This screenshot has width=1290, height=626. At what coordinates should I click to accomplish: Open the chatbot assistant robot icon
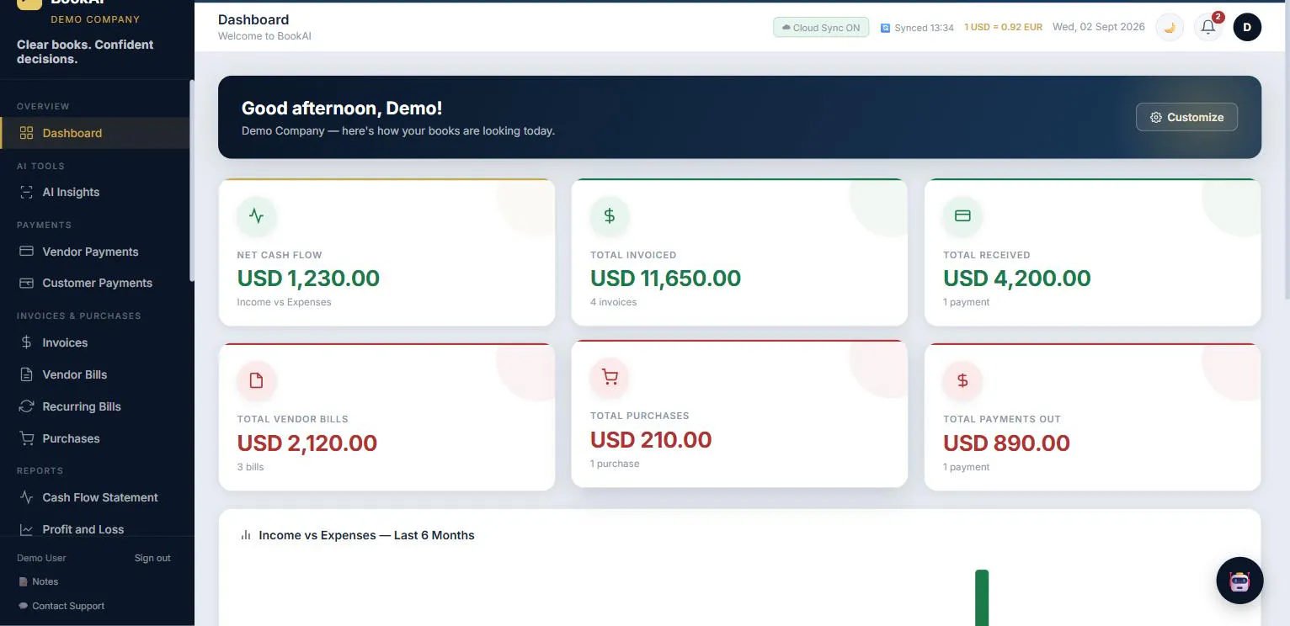[x=1239, y=581]
